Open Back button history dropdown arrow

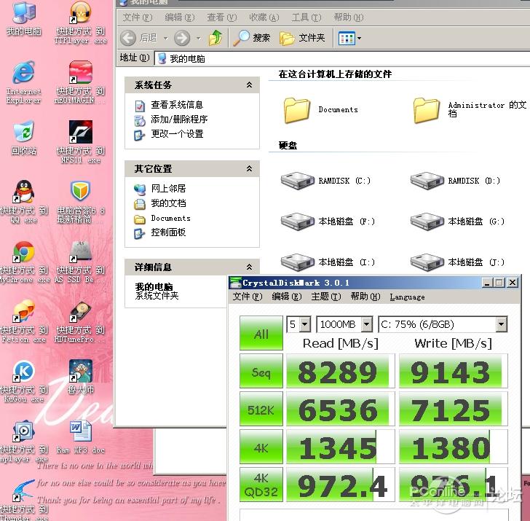click(x=166, y=38)
